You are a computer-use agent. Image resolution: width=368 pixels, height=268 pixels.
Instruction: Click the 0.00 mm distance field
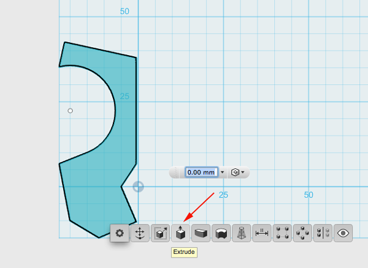click(x=201, y=173)
